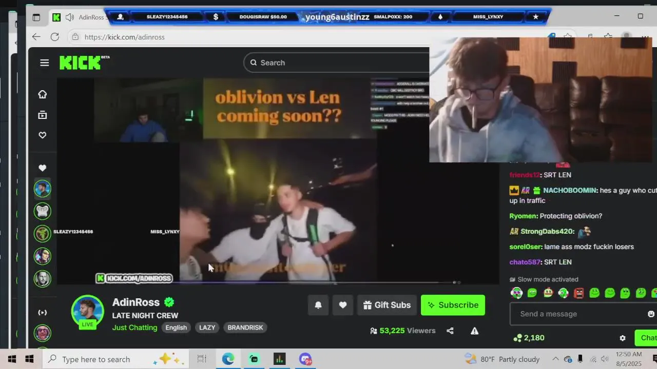Select the BRANDRISK tag
Screen dimensions: 657x369
245,327
